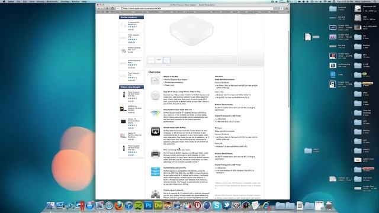Viewport: 379px width, 213px height.
Task: Open Spotify from the dock
Action: (139, 205)
